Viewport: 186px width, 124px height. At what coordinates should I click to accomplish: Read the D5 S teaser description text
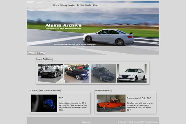(x=73, y=106)
